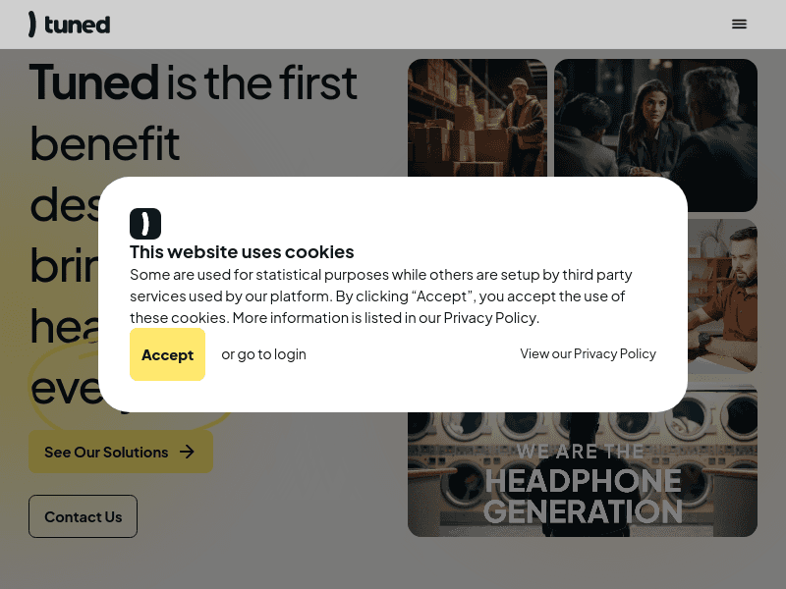Viewport: 786px width, 589px height.
Task: Click the logo icon inside the cookie dialog
Action: tap(145, 224)
